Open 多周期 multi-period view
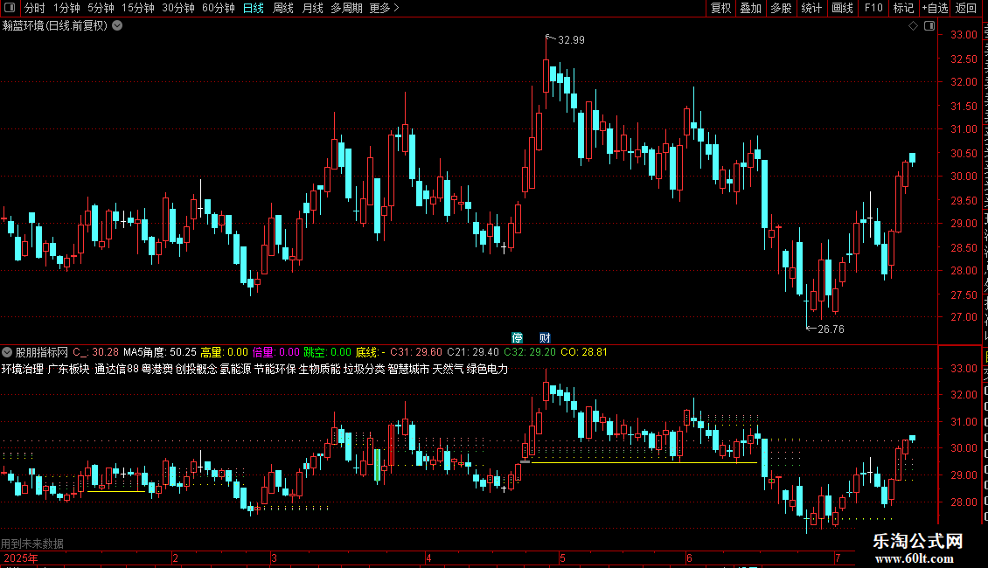Image resolution: width=988 pixels, height=568 pixels. [346, 8]
